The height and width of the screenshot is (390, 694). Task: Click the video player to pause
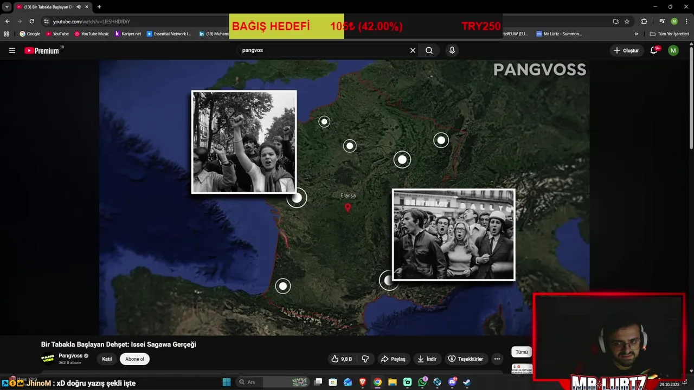coord(344,198)
